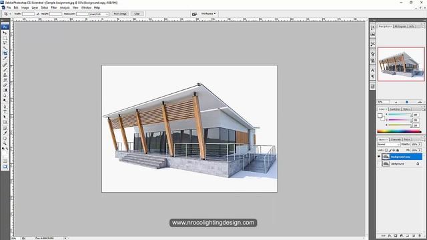The height and width of the screenshot is (240, 427).
Task: Toggle Quick Mask mode
Action: coord(5,161)
